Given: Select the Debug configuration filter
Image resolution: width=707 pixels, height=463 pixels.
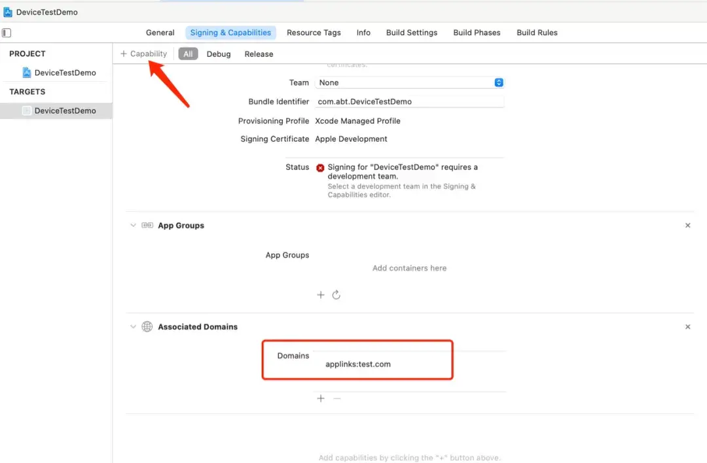Looking at the screenshot, I should pos(219,54).
